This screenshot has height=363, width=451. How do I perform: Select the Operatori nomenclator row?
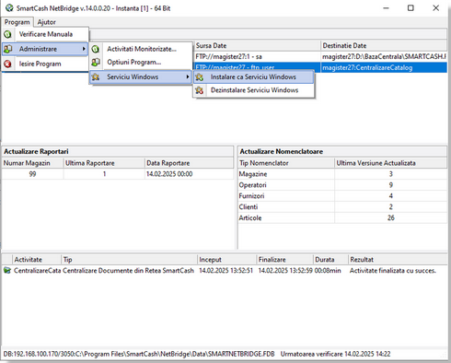(342, 185)
